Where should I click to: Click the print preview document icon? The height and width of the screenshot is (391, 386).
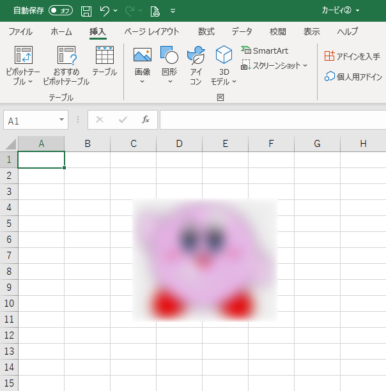[155, 11]
